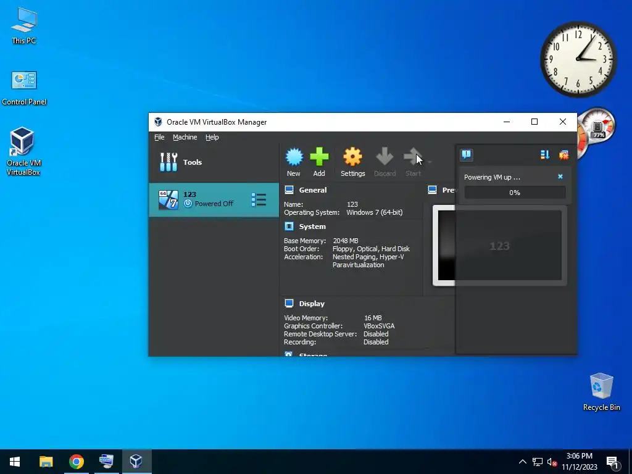The height and width of the screenshot is (474, 632).
Task: Click the Discard toolbar icon
Action: (385, 157)
